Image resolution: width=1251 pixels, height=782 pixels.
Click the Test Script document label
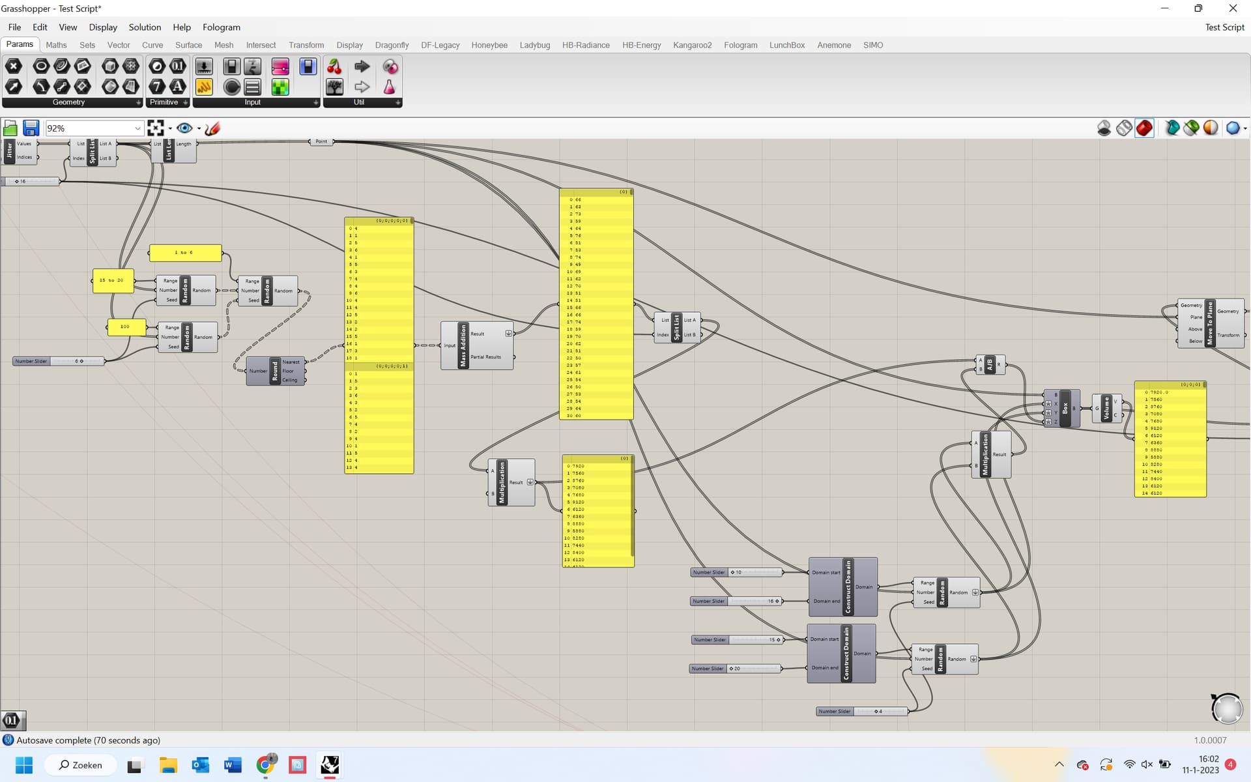tap(1224, 27)
